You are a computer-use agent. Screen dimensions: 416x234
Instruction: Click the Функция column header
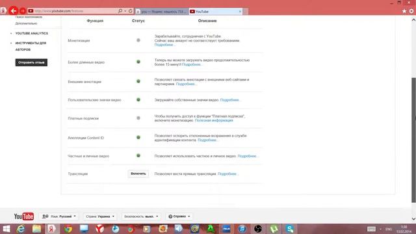pos(95,21)
